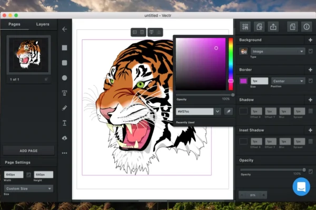
Task: Toggle the Opacity checkbox
Action: 311,172
